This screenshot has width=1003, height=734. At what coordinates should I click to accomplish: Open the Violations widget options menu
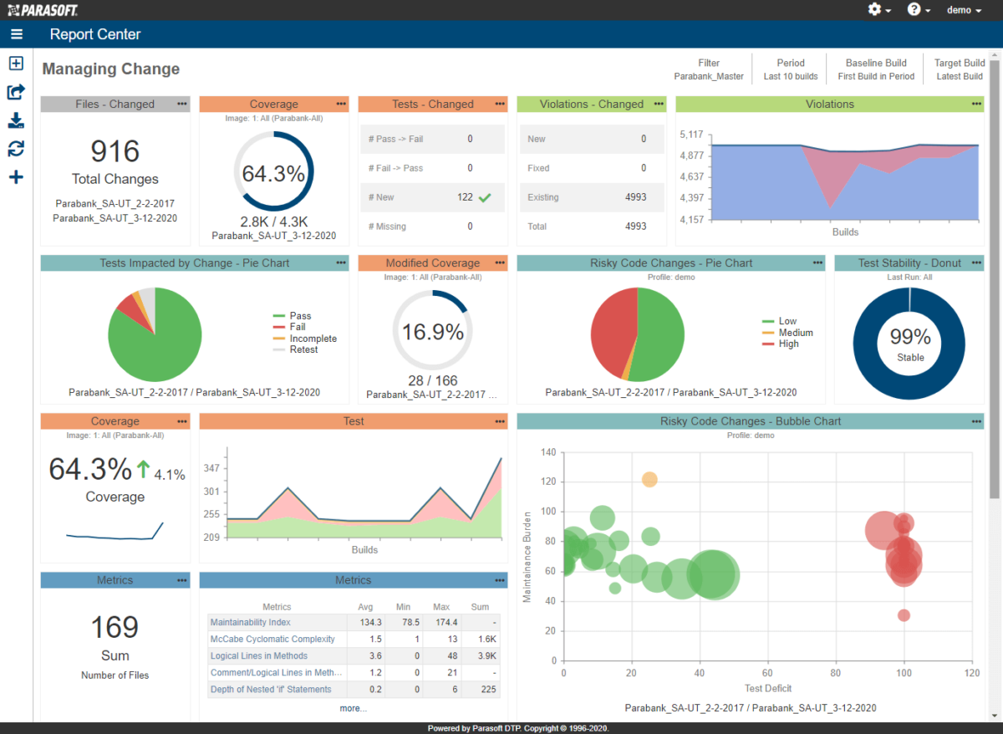point(975,104)
